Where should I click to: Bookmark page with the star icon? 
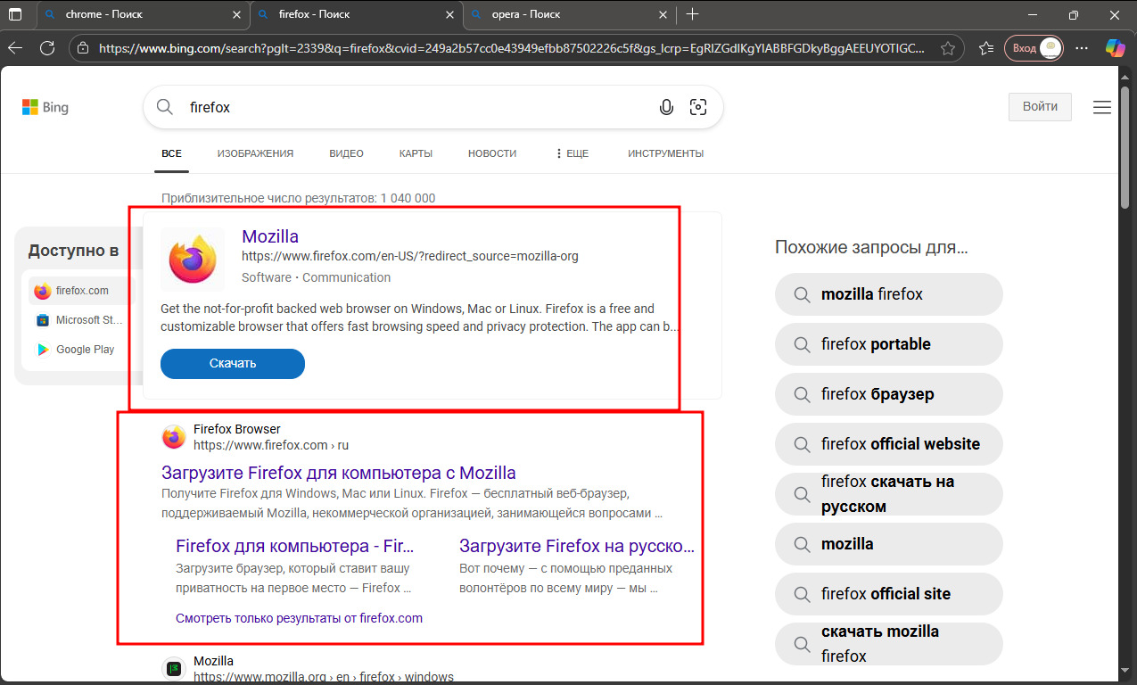point(948,48)
